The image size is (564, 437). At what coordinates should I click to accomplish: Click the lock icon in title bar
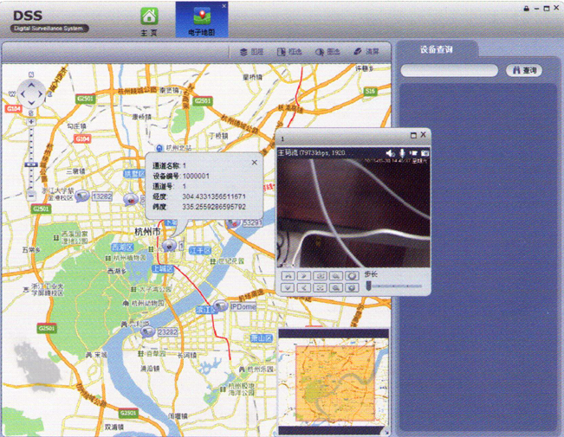pos(526,9)
